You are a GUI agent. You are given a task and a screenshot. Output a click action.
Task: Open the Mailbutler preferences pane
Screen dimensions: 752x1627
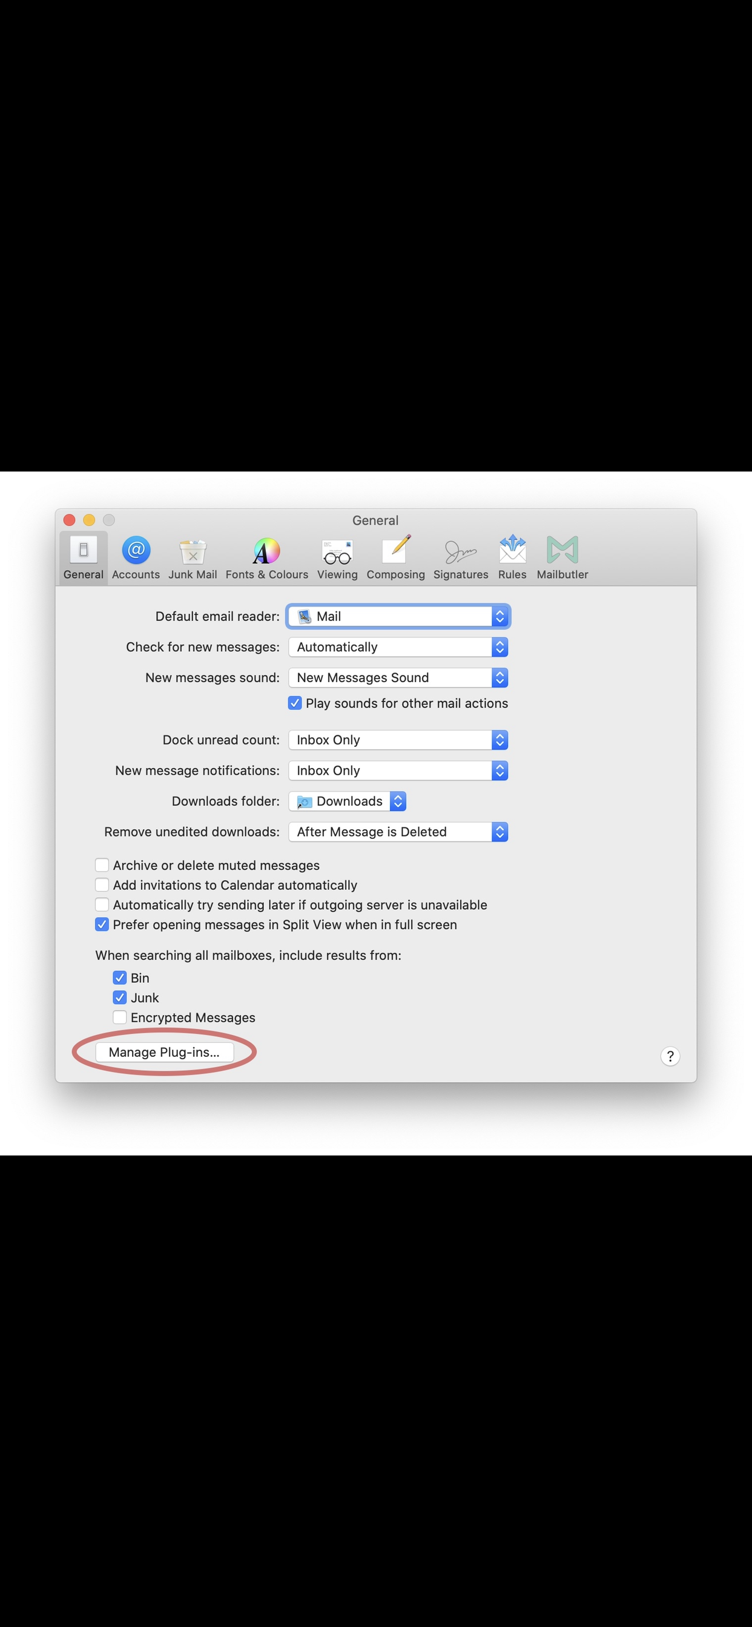click(562, 557)
